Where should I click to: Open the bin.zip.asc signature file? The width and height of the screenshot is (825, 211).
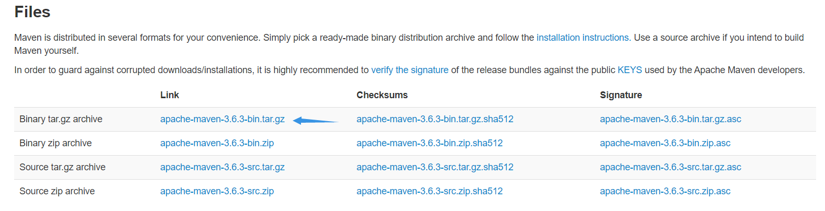pyautogui.click(x=665, y=143)
